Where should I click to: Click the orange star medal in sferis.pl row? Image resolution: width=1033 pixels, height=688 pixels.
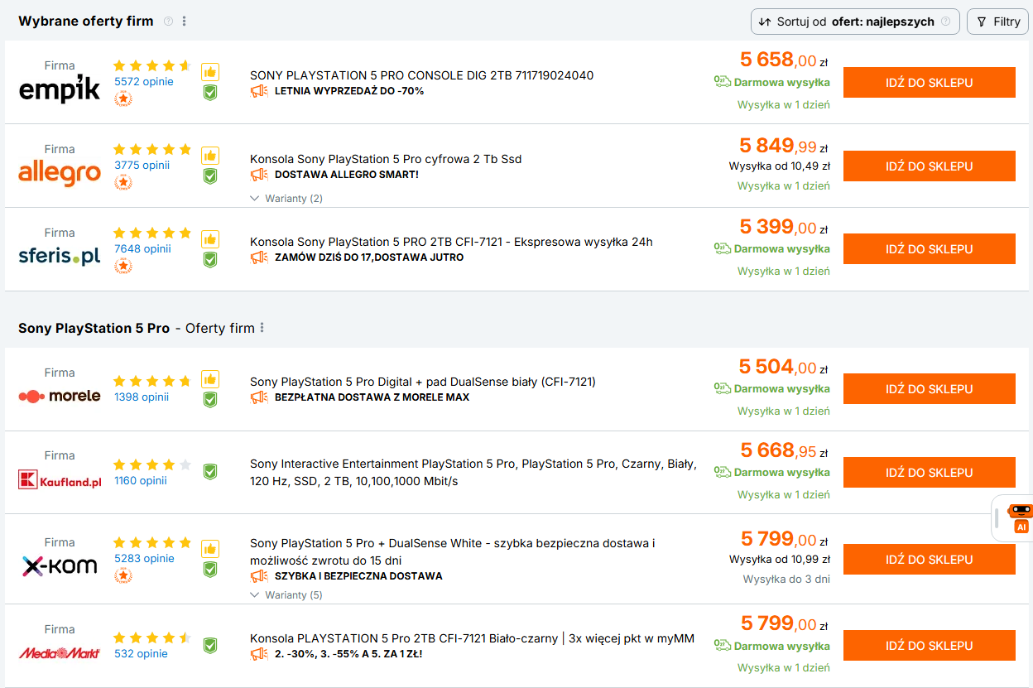tap(123, 266)
